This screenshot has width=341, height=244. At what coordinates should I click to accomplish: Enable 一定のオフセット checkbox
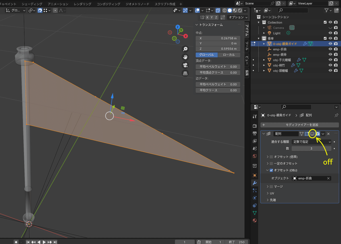pos(271,164)
